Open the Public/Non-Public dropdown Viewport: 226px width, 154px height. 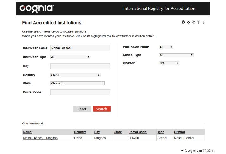tap(166, 47)
